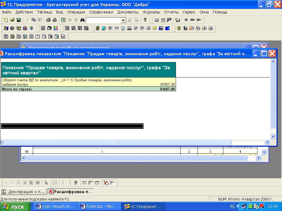Open the Справочники menu
Screen dimensions: 282x211
click(101, 12)
